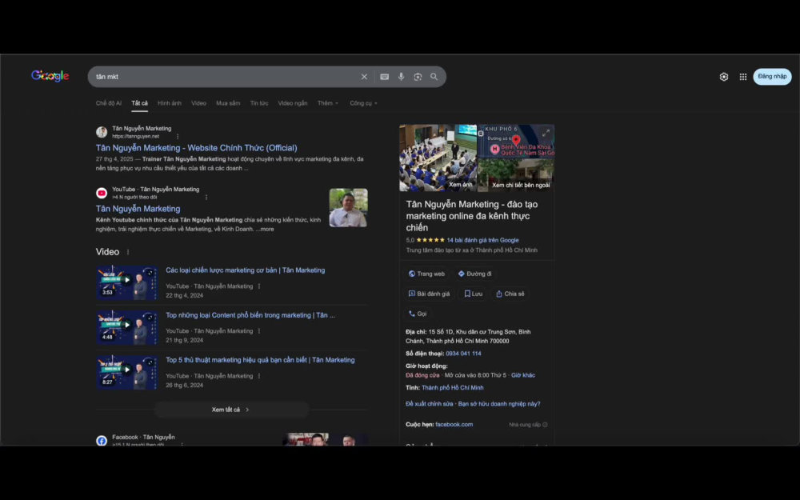Screen dimensions: 800x500
Task: Clear the search box with the X icon
Action: (364, 77)
